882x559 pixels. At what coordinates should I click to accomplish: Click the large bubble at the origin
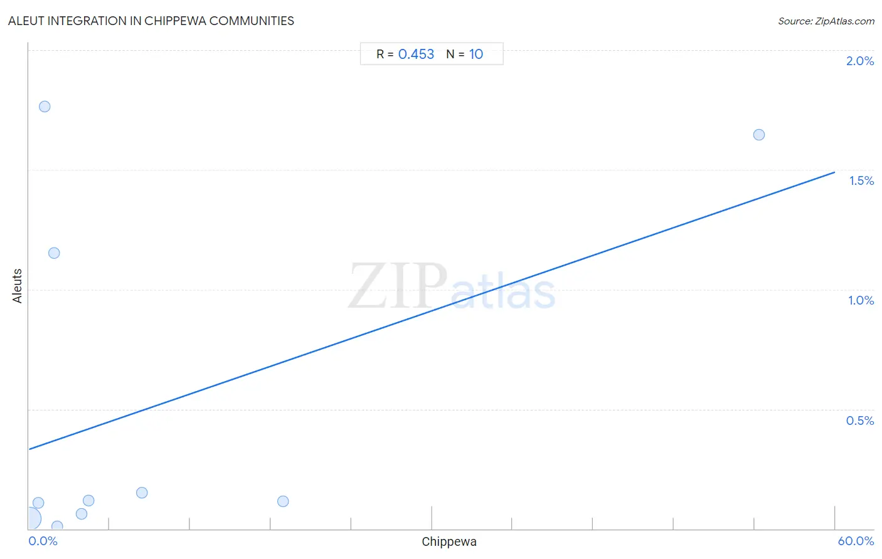click(30, 518)
